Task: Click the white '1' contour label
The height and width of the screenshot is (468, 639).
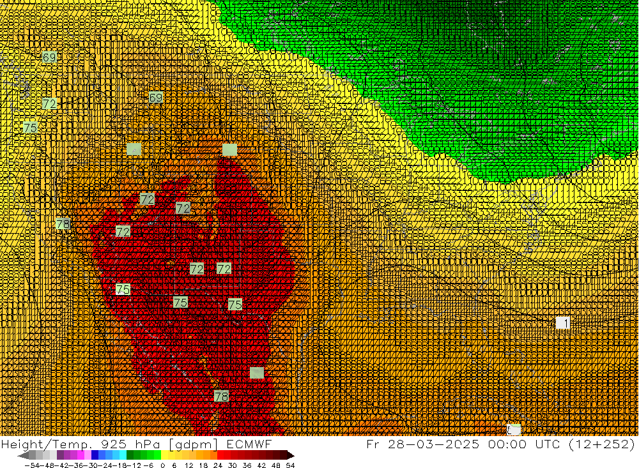Action: tap(563, 323)
